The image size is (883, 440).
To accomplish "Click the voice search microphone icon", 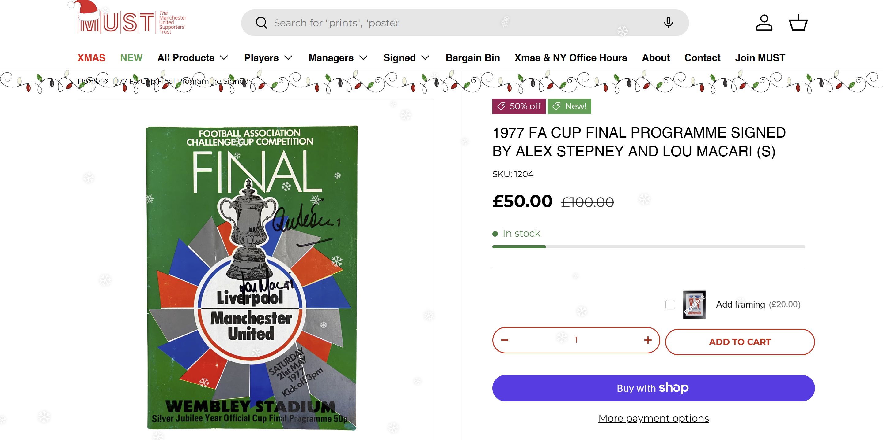I will [x=668, y=23].
